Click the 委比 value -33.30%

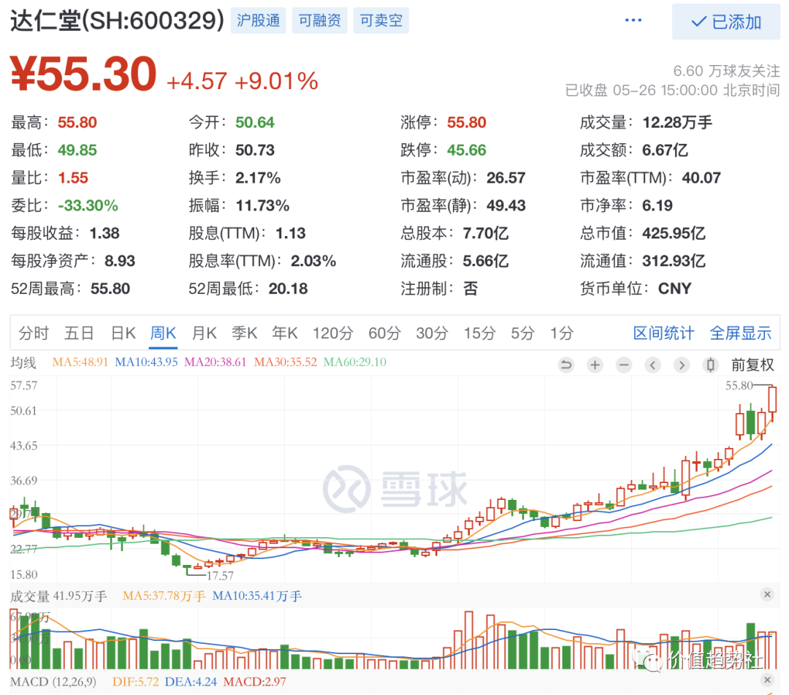88,205
